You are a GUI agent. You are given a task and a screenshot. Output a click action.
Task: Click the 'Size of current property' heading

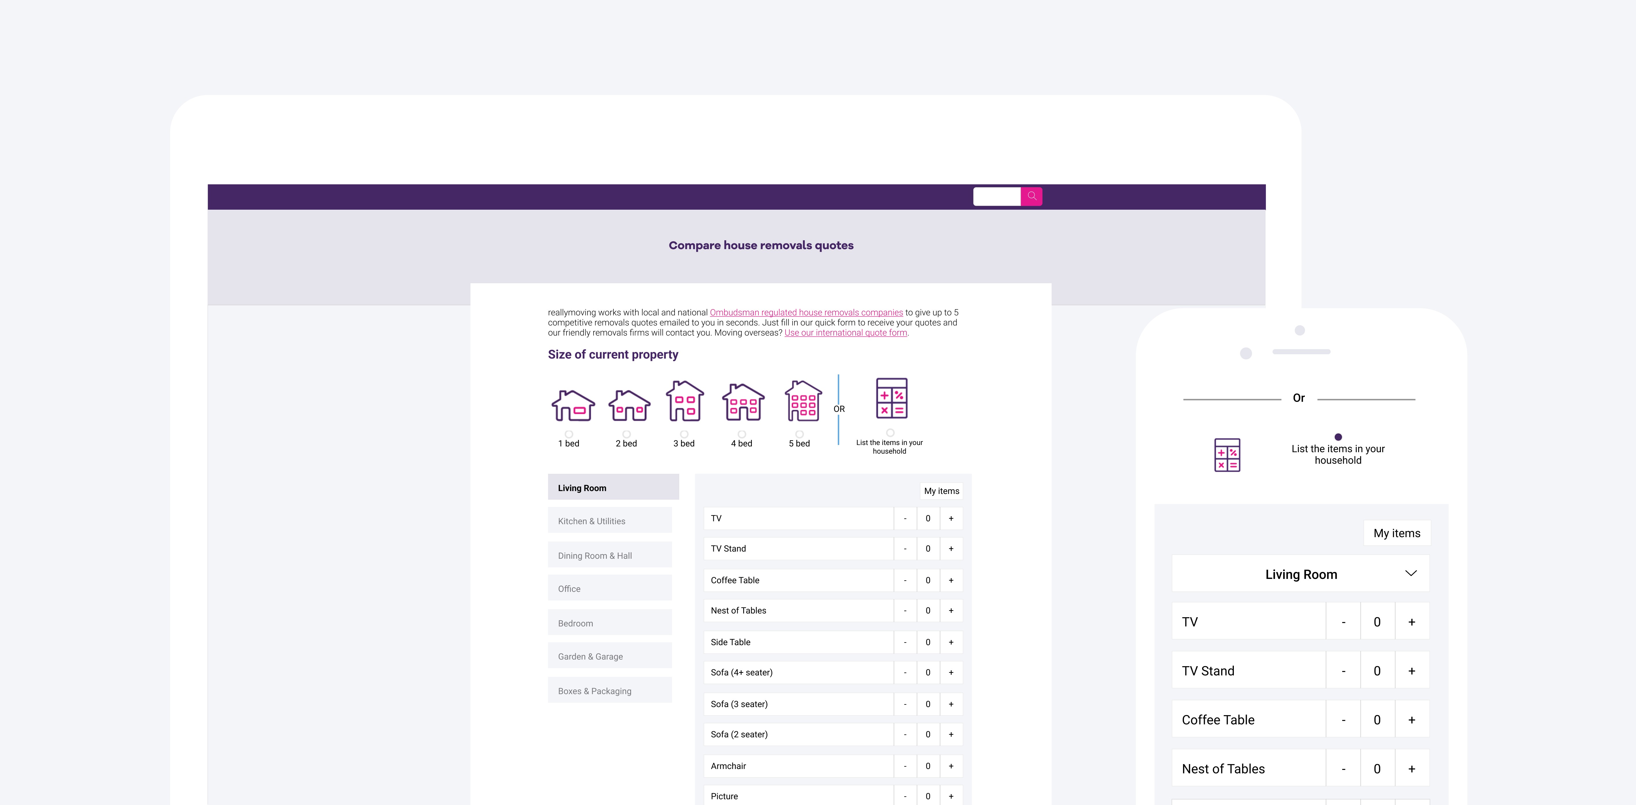point(613,354)
